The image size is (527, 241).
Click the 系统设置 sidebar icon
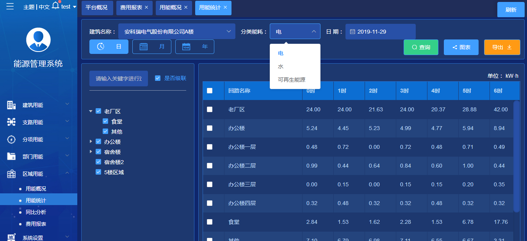point(11,237)
